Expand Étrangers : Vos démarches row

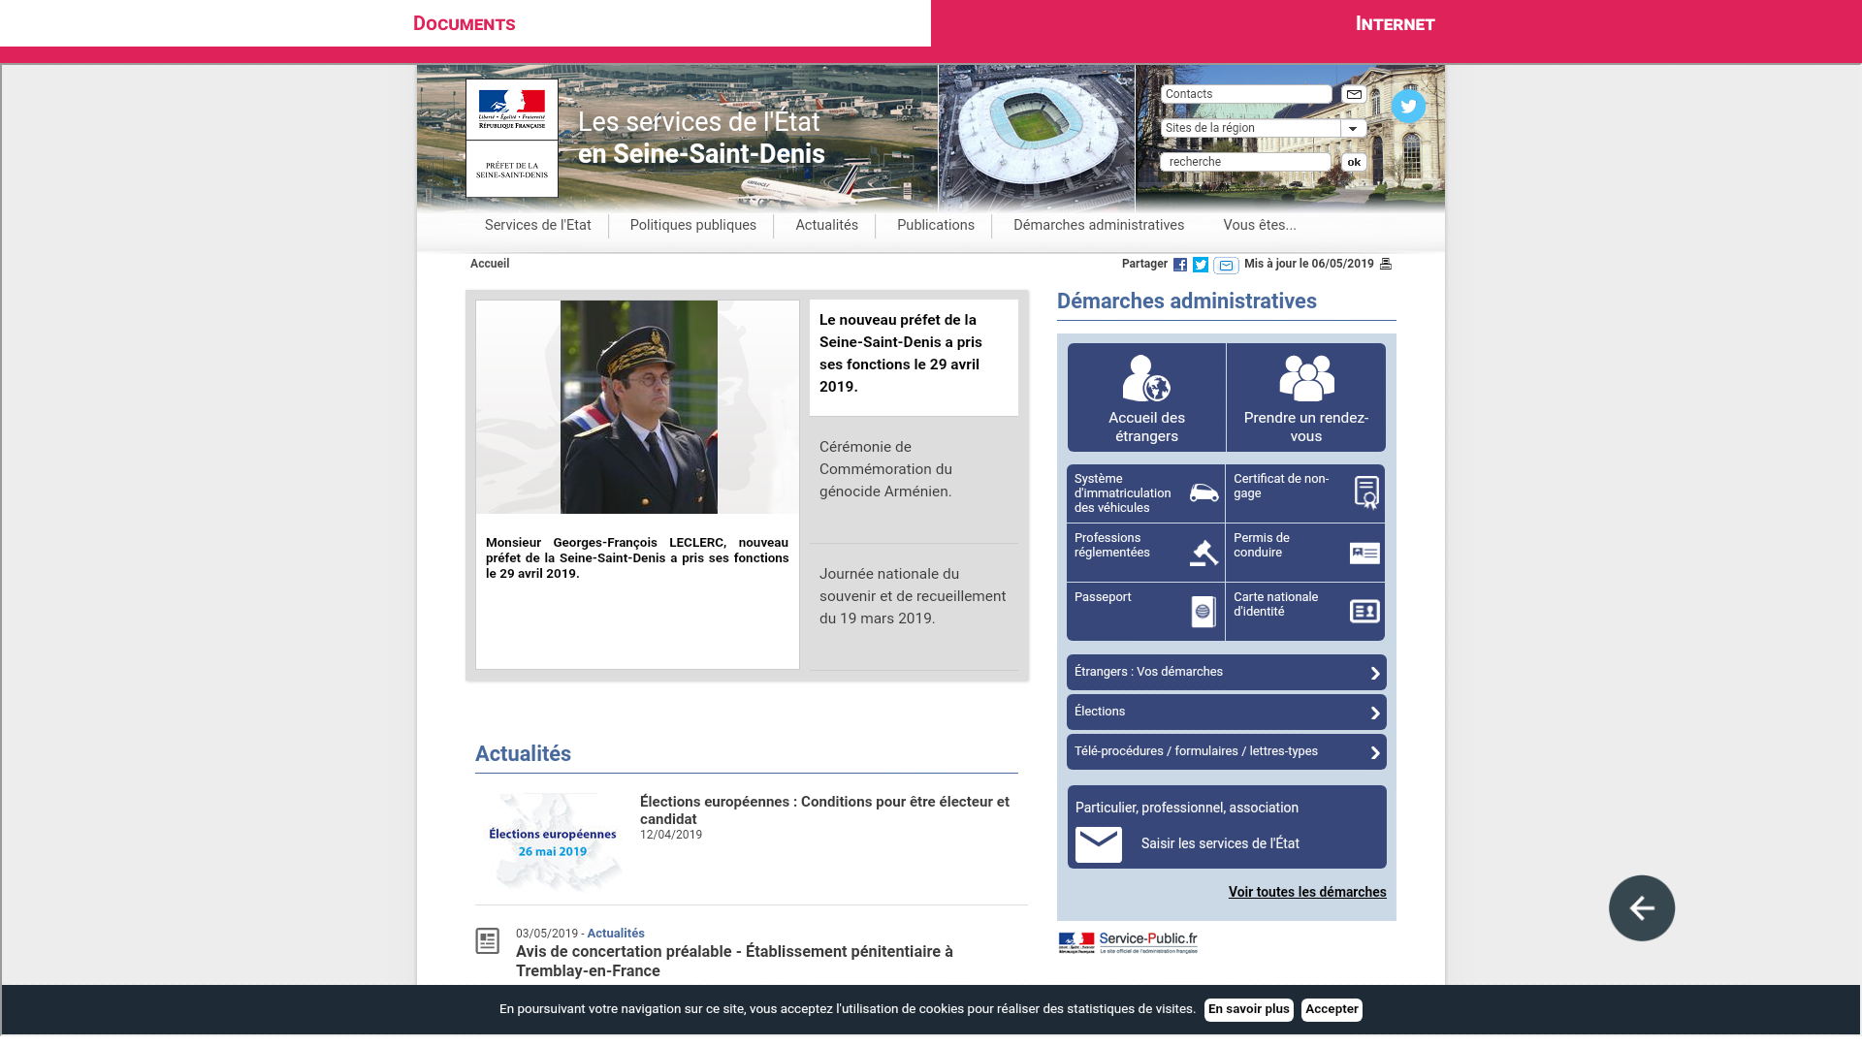click(1227, 672)
